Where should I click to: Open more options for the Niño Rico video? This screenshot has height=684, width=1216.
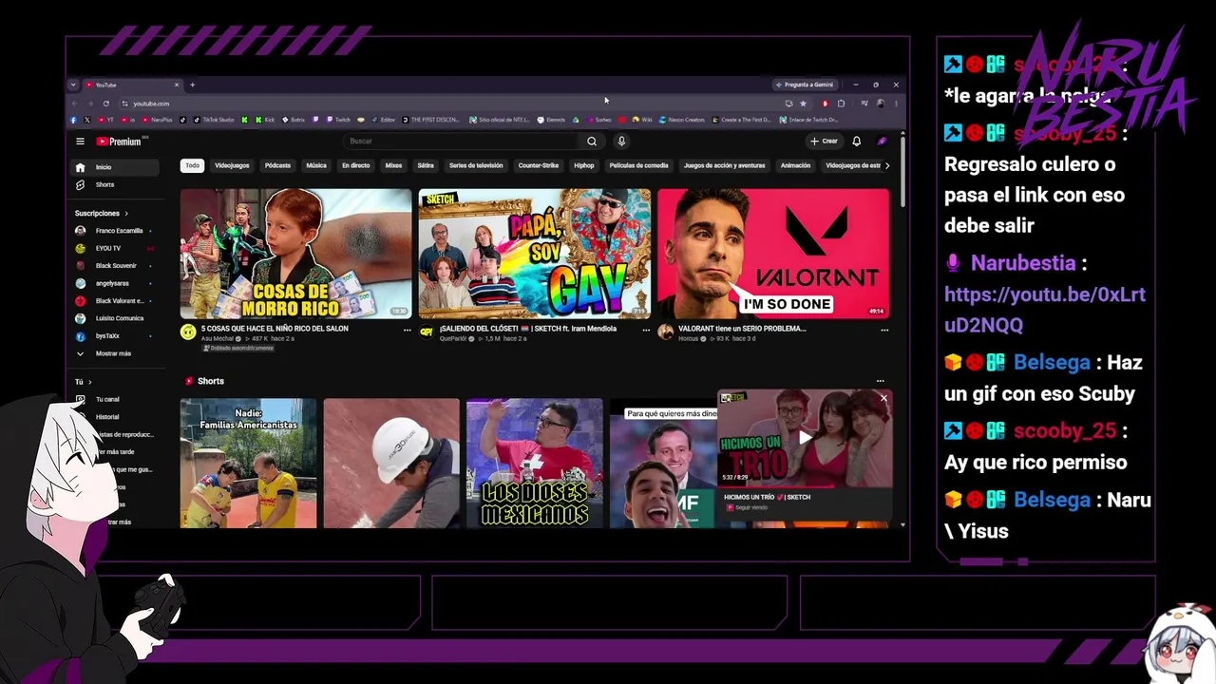(x=408, y=330)
